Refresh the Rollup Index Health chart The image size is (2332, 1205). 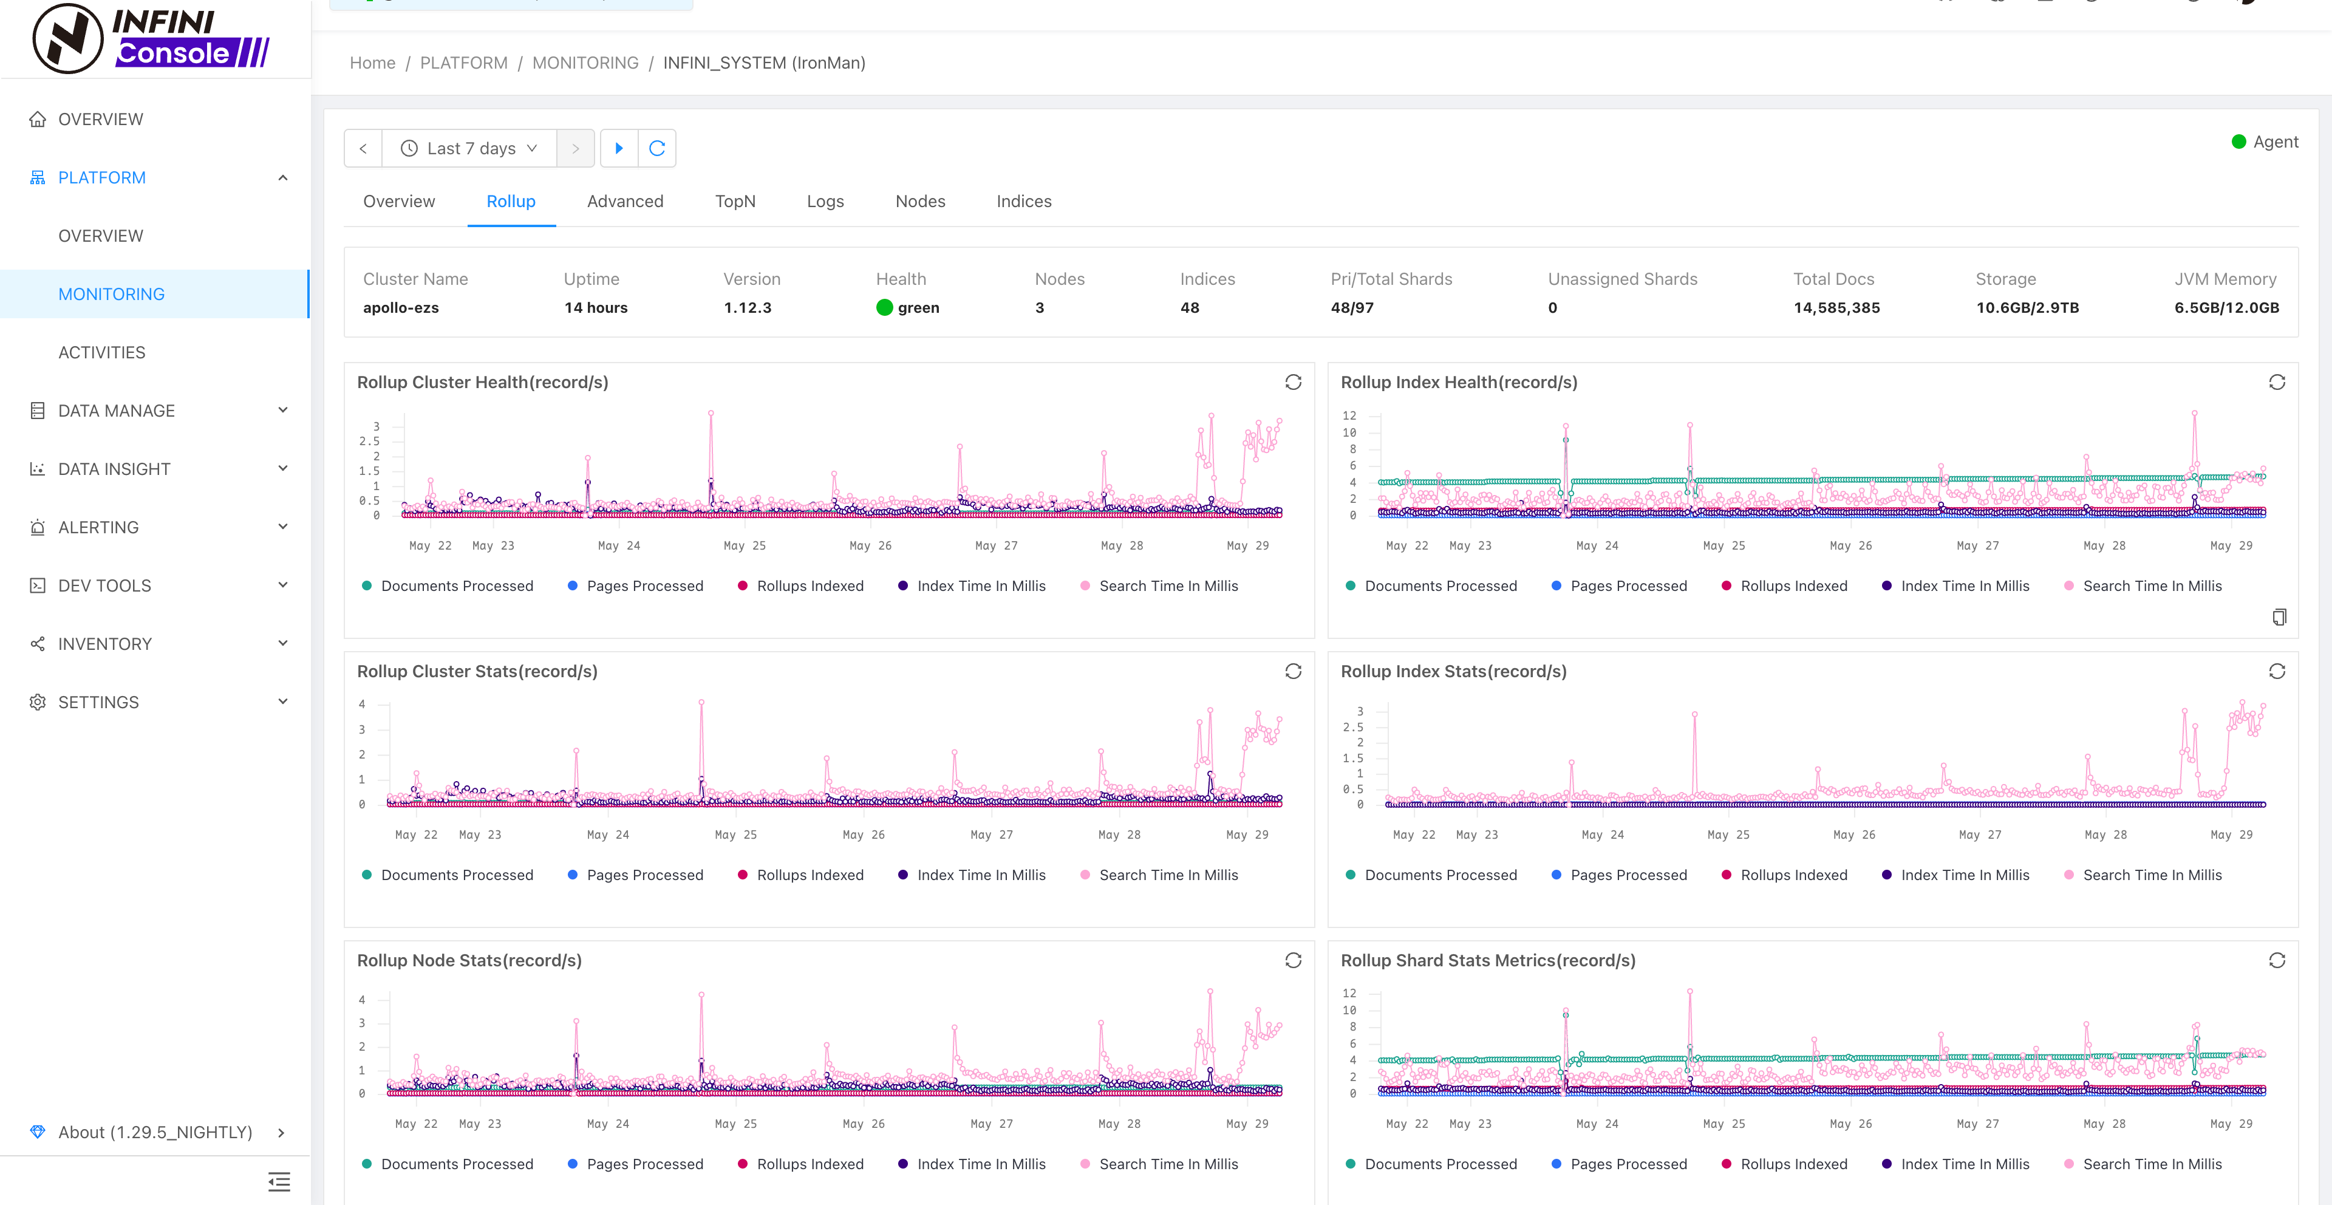(2276, 382)
